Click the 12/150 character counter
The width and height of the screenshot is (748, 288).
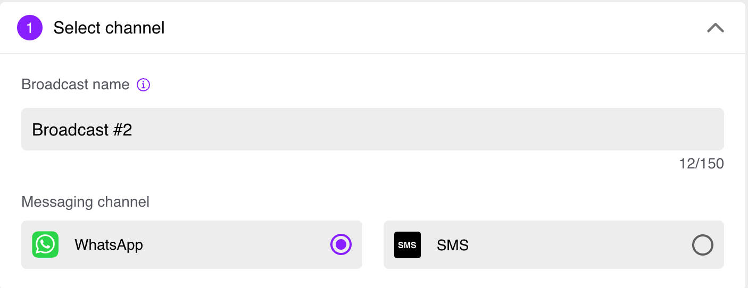pos(701,164)
